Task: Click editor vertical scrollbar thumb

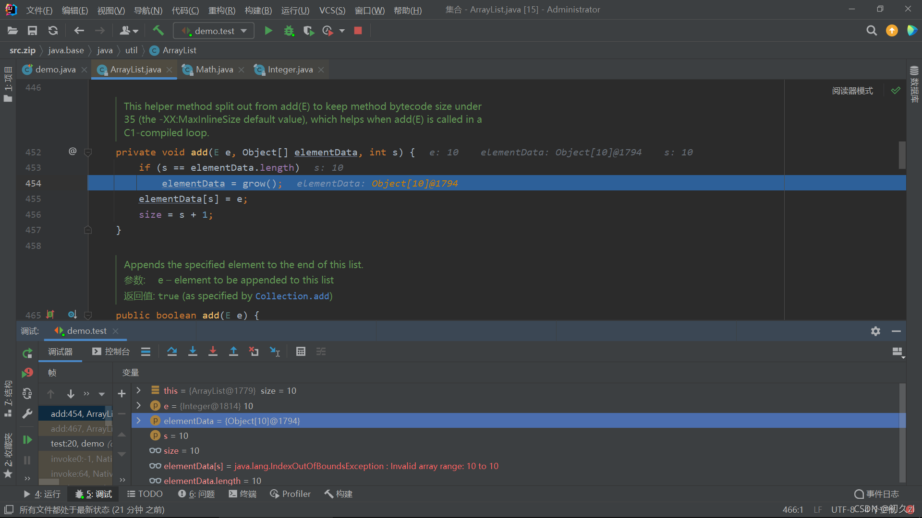Action: tap(902, 155)
